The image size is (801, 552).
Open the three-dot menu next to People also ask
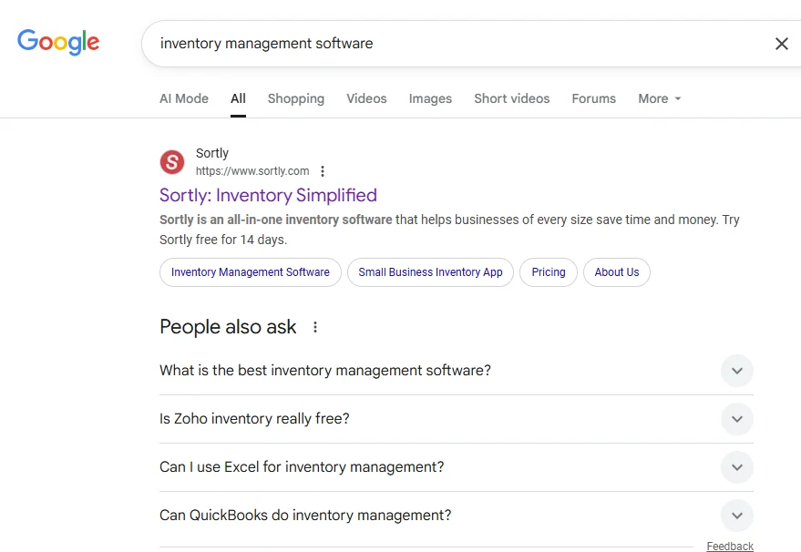pos(315,327)
